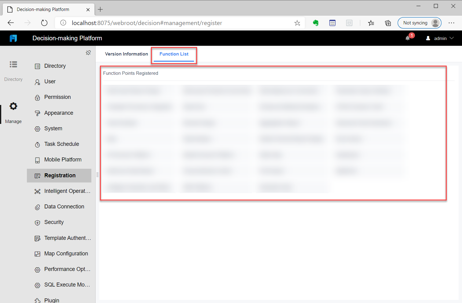Open the notification bell
The height and width of the screenshot is (303, 462).
408,38
